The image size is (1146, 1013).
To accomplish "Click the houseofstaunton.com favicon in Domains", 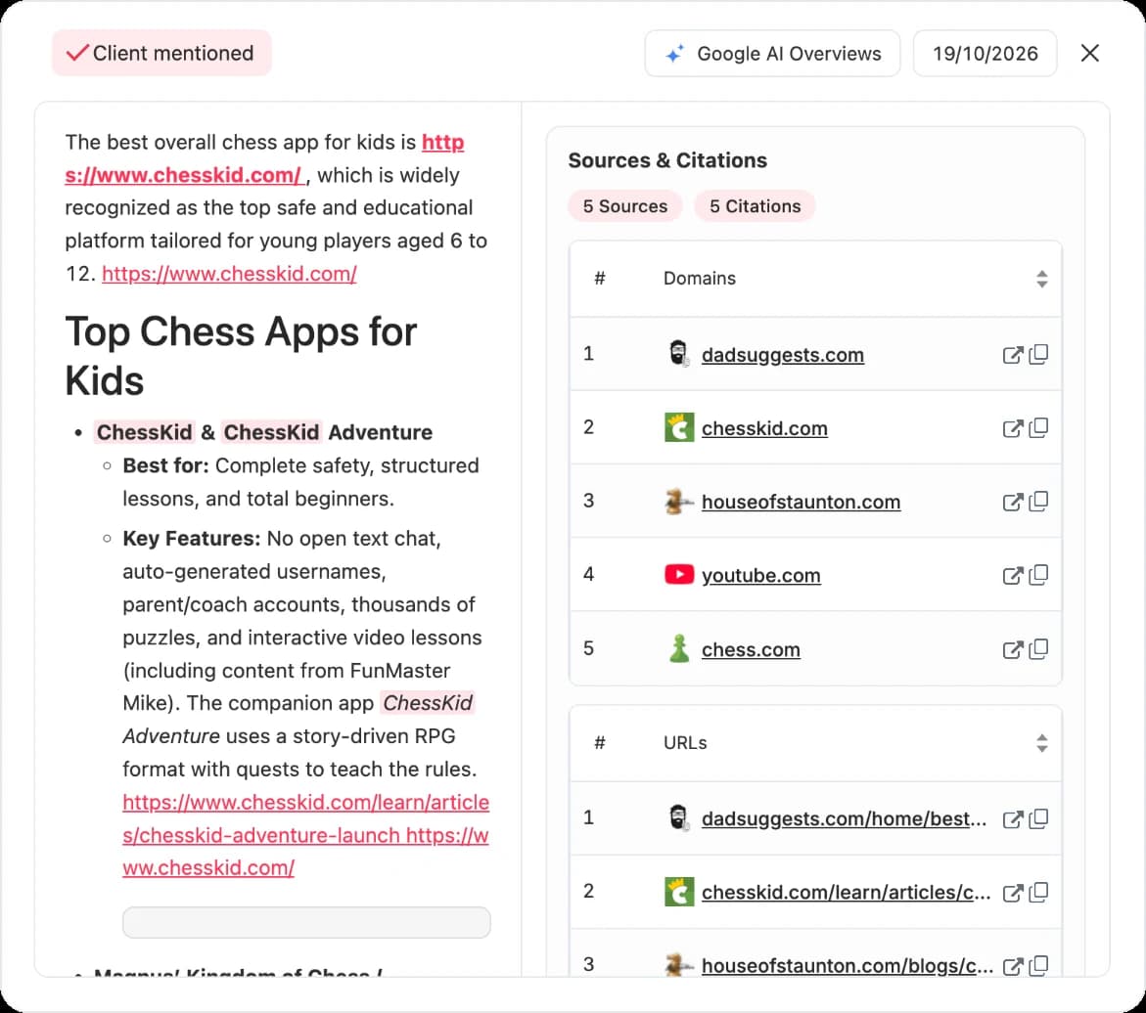I will pyautogui.click(x=679, y=502).
